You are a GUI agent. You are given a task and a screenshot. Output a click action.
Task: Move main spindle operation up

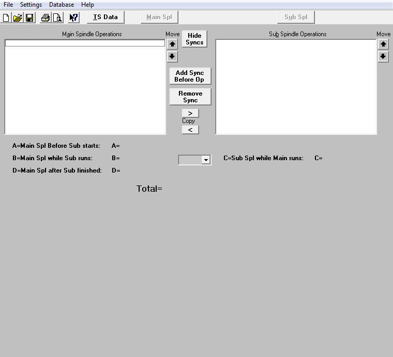click(x=172, y=44)
